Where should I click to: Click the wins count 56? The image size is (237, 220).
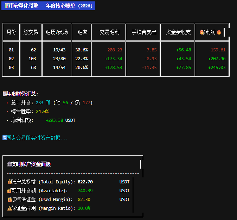click(65, 103)
